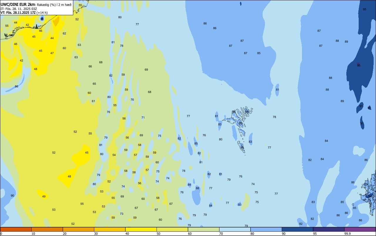
Task: Choose the 90–95 dark blue legend segment
Action: (x=297, y=229)
